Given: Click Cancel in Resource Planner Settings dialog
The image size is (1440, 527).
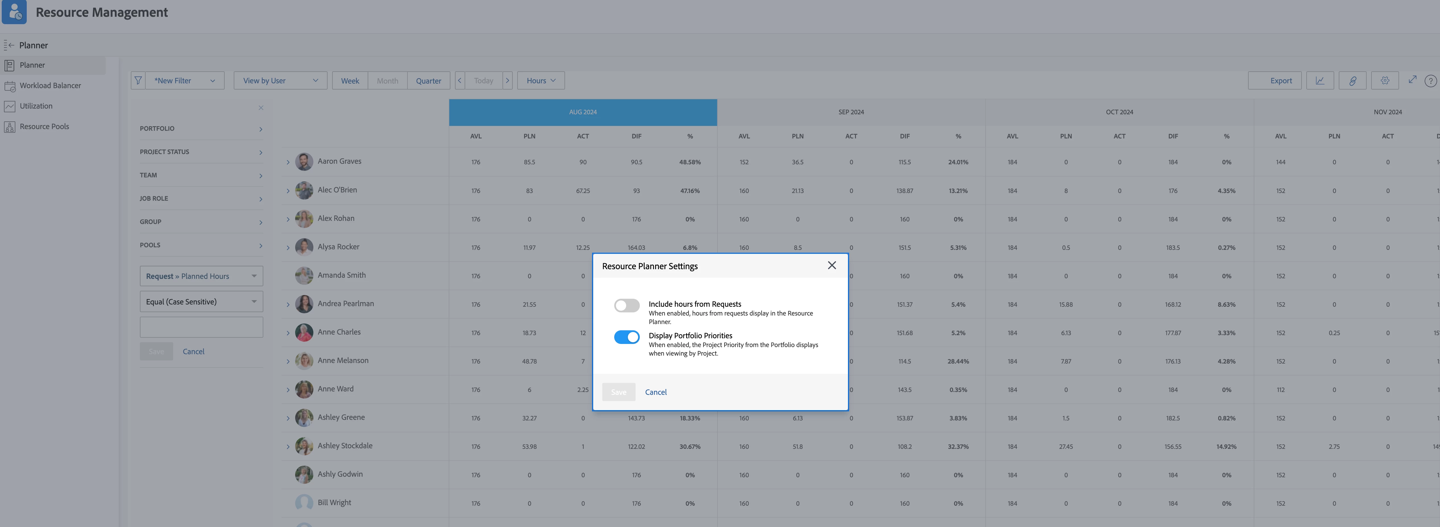Looking at the screenshot, I should tap(656, 392).
